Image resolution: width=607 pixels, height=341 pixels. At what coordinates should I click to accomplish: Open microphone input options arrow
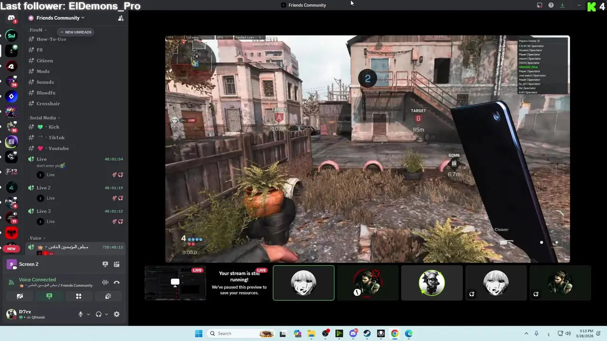(x=88, y=314)
